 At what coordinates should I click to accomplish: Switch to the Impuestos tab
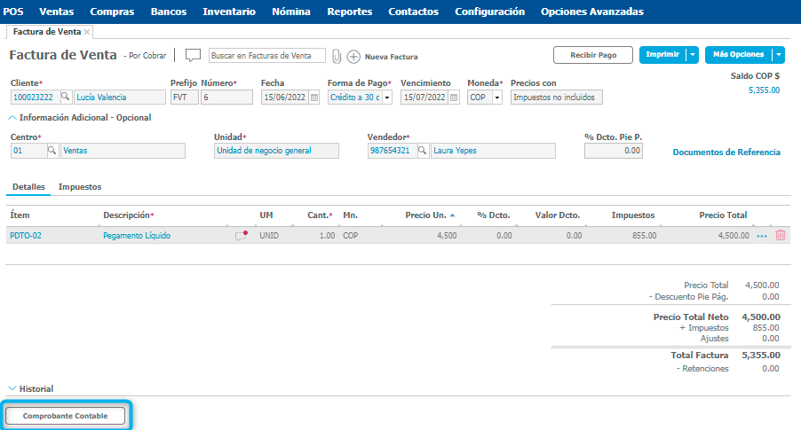click(x=80, y=187)
